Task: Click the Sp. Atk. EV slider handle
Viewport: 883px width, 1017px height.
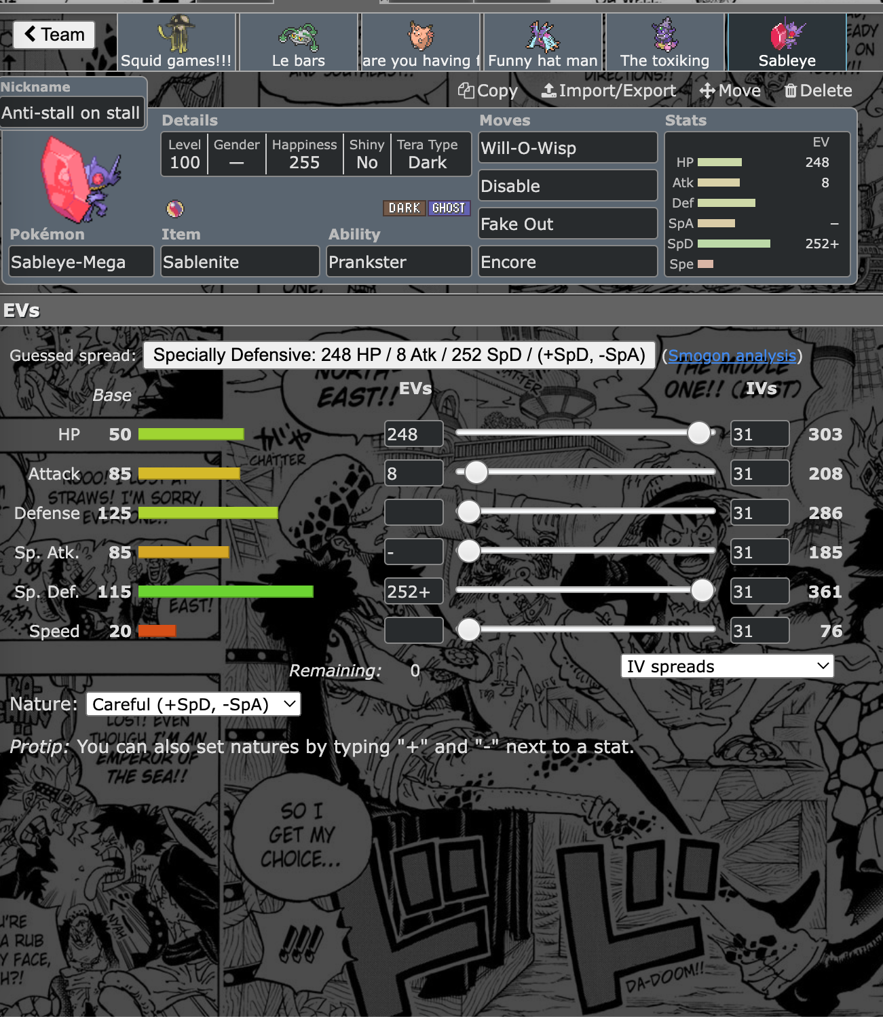Action: [x=468, y=551]
